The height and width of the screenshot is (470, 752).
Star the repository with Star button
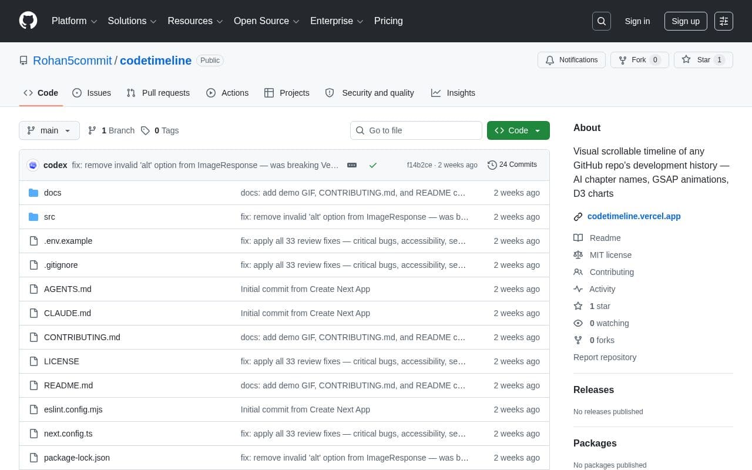pyautogui.click(x=703, y=60)
